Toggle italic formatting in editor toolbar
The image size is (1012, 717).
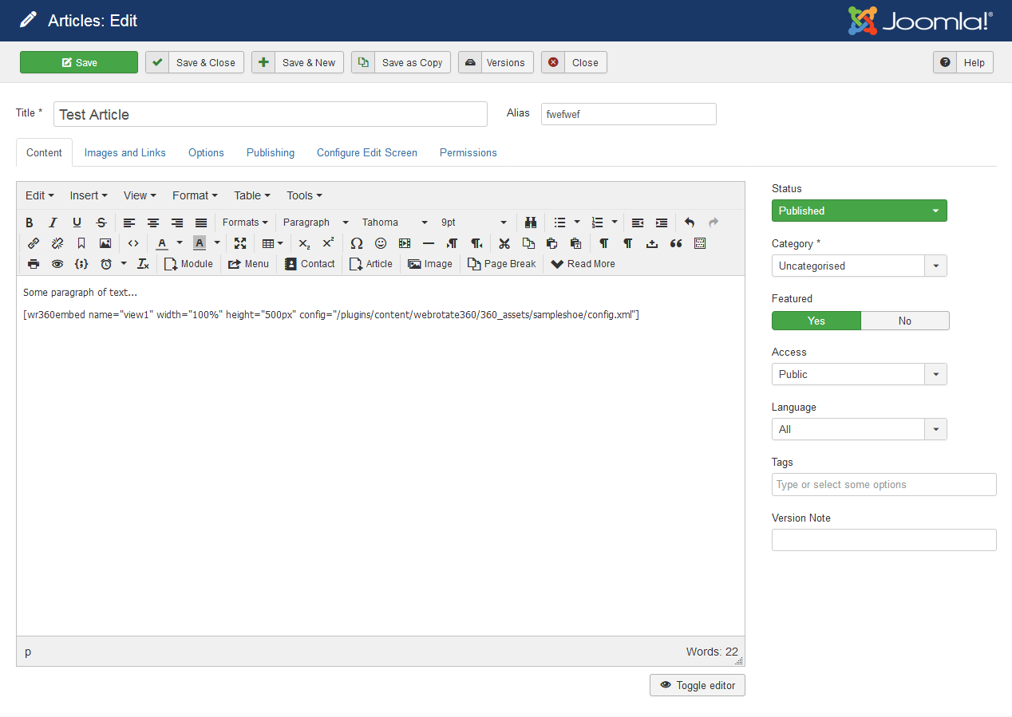tap(53, 223)
